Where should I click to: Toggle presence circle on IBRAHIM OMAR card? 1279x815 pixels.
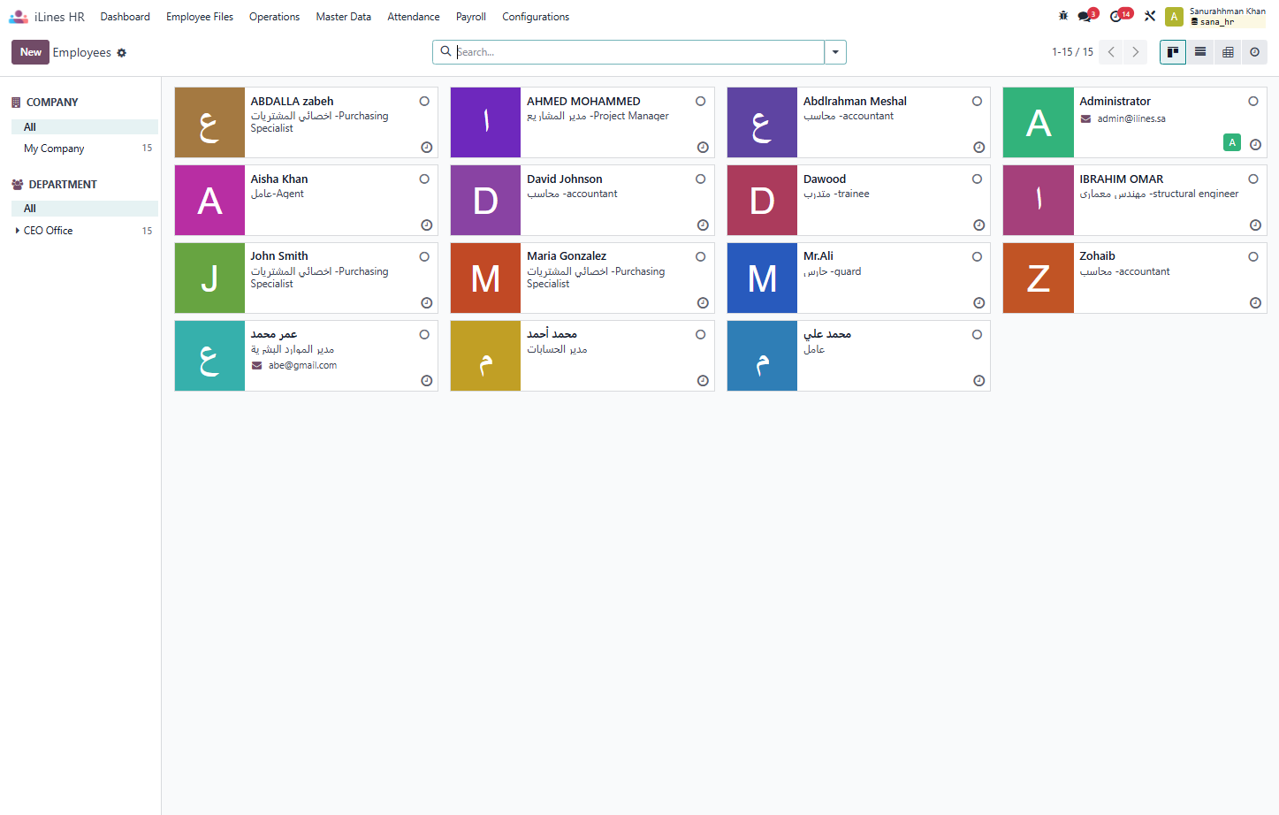(x=1253, y=179)
